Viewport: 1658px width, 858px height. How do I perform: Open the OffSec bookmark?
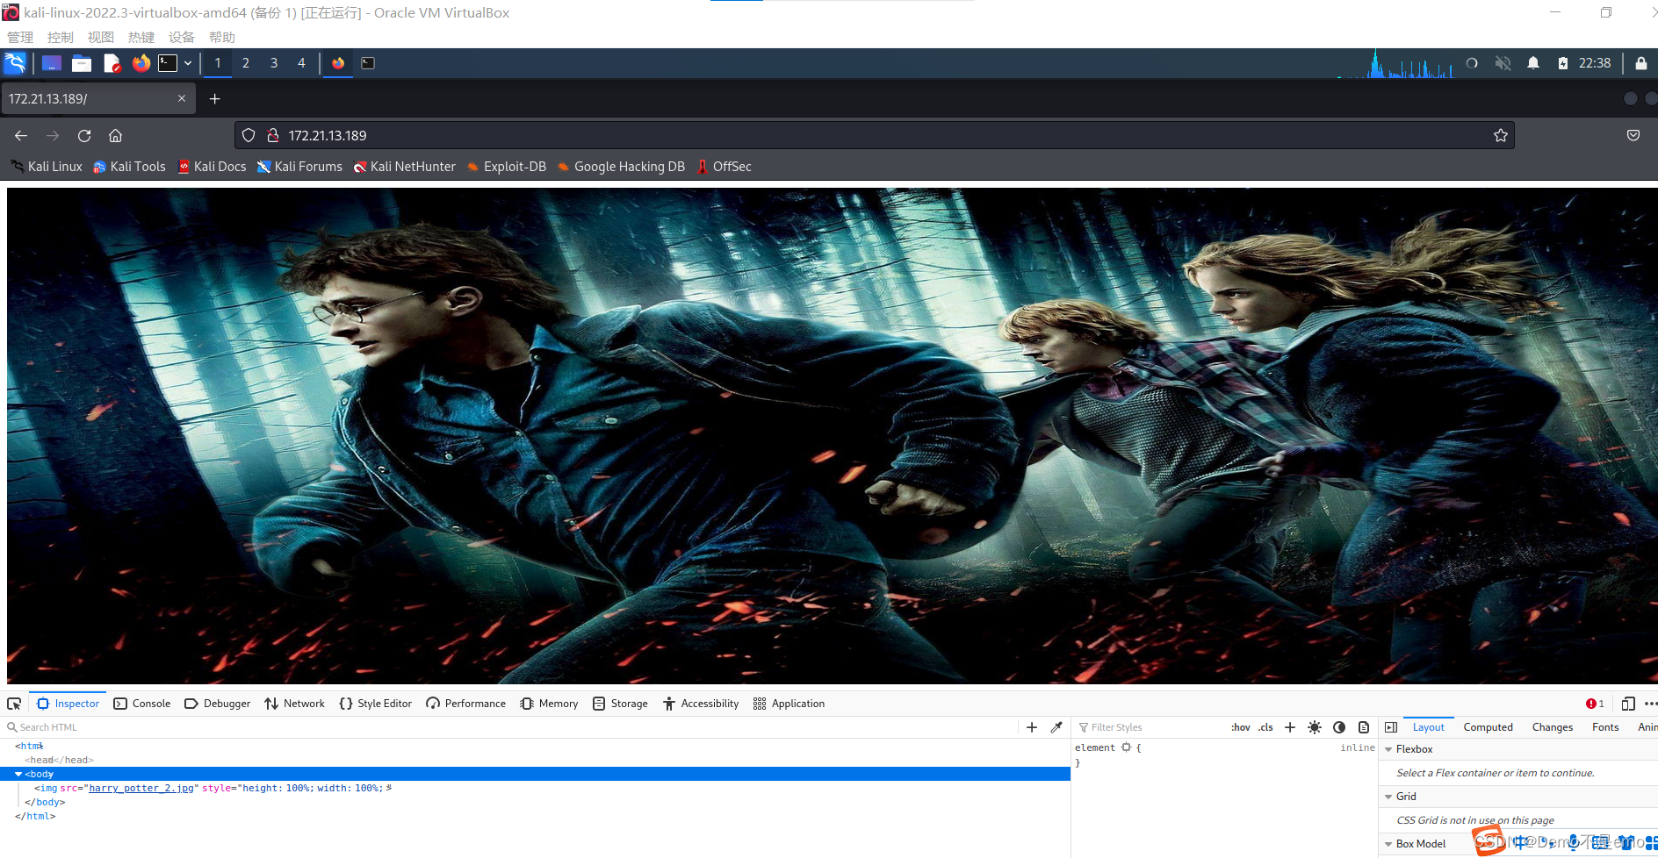tap(724, 167)
